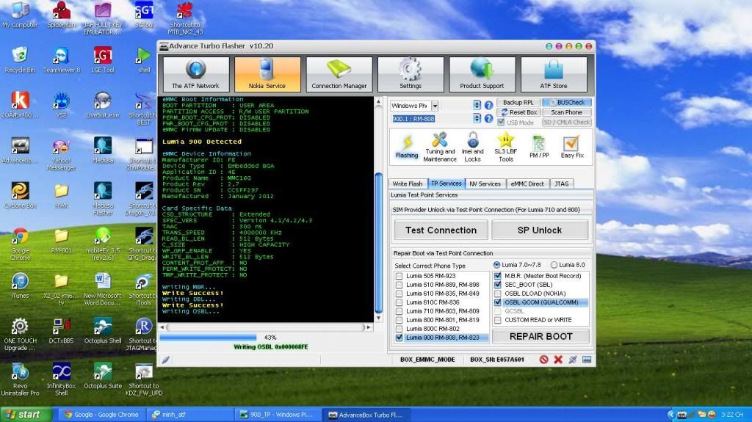Open the Recycle Bin desktop icon
This screenshot has height=422, width=752.
click(x=20, y=60)
